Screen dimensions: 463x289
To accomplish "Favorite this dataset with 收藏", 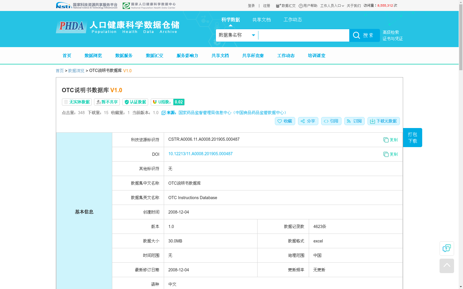I will pyautogui.click(x=285, y=121).
